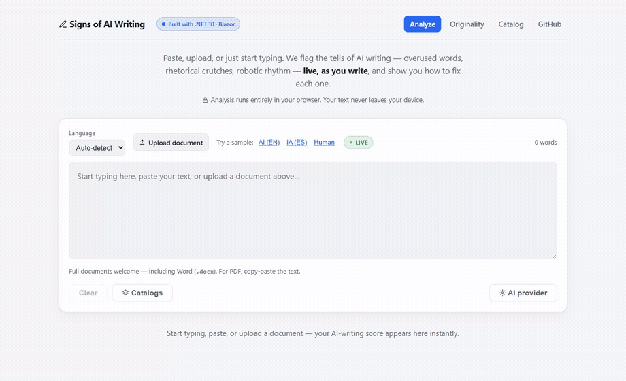This screenshot has height=381, width=626.
Task: Go to the Catalog tab
Action: [510, 24]
